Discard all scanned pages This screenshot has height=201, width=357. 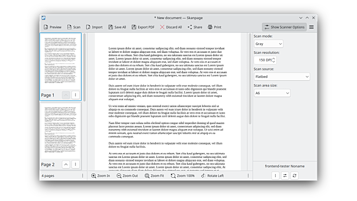pos(171,27)
